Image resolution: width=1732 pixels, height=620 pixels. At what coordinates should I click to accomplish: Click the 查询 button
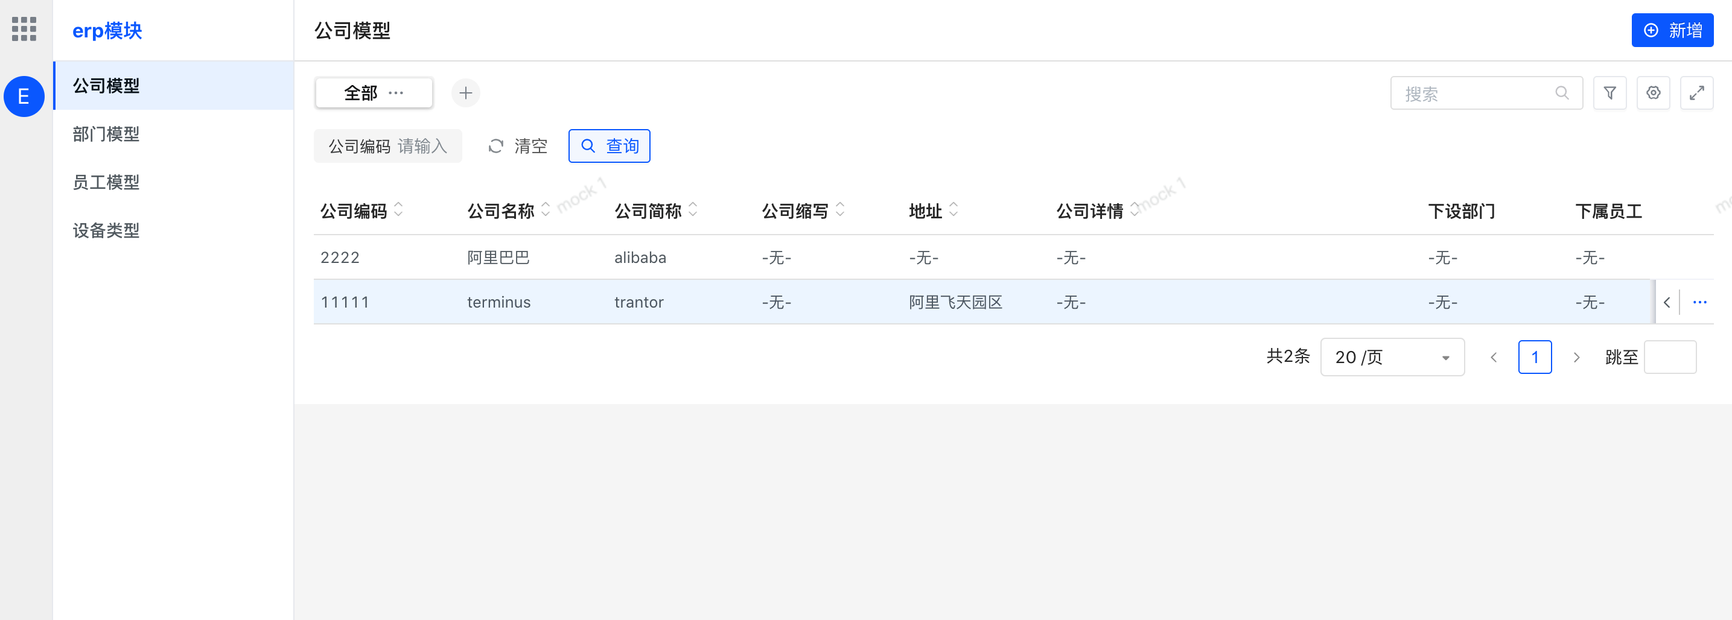click(609, 146)
